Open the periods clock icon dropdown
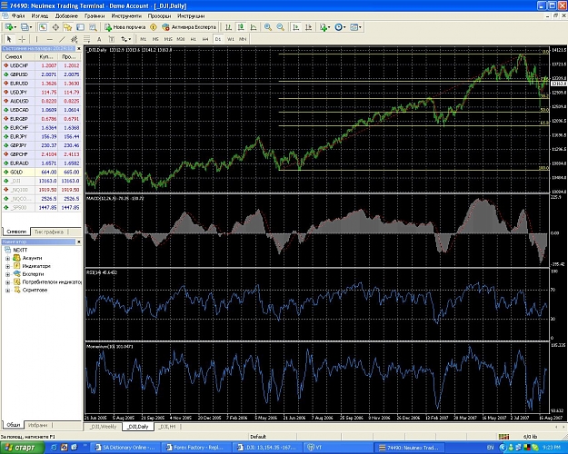The height and width of the screenshot is (454, 568). pyautogui.click(x=340, y=27)
